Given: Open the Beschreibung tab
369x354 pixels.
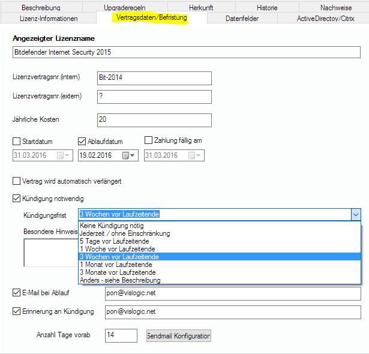Looking at the screenshot, I should 41,7.
